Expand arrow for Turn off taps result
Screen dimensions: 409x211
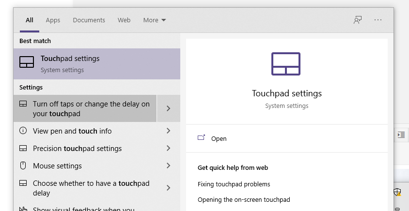(x=168, y=108)
